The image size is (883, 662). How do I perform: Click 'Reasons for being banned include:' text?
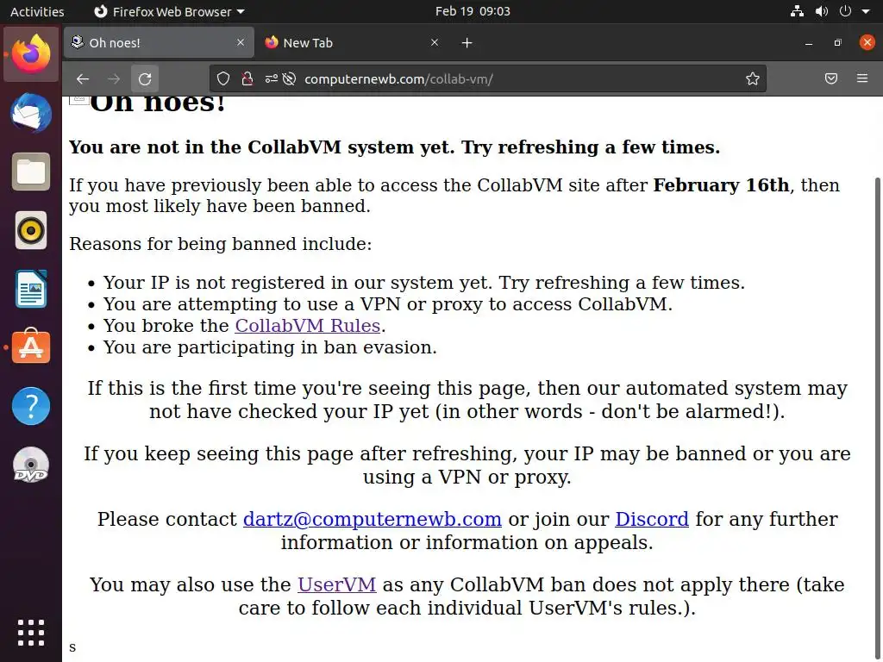pos(220,244)
